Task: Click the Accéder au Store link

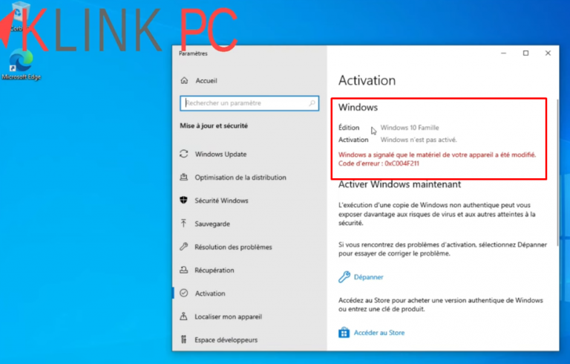Action: click(x=379, y=333)
